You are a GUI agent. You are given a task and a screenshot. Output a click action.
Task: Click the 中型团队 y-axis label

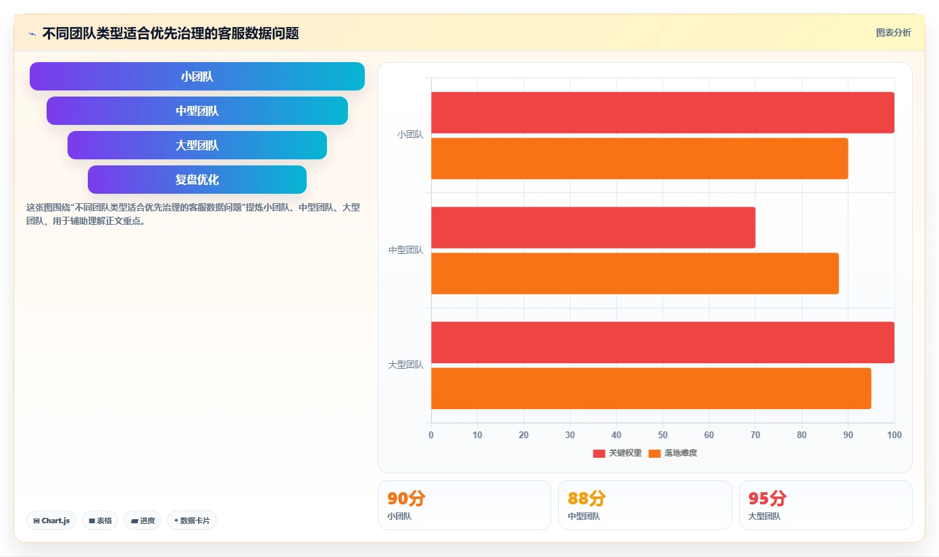(406, 250)
